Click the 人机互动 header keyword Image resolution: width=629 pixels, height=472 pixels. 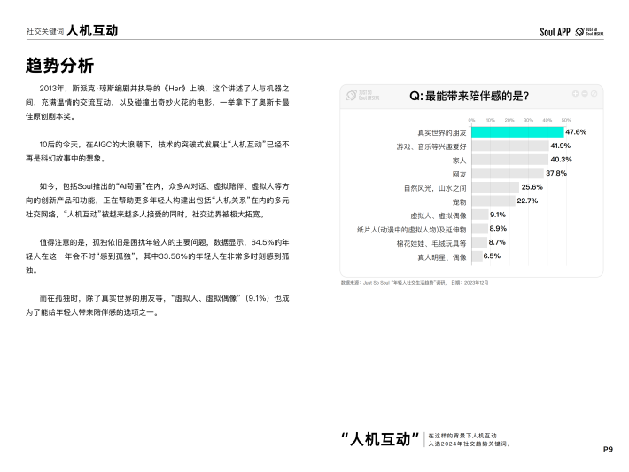[92, 31]
